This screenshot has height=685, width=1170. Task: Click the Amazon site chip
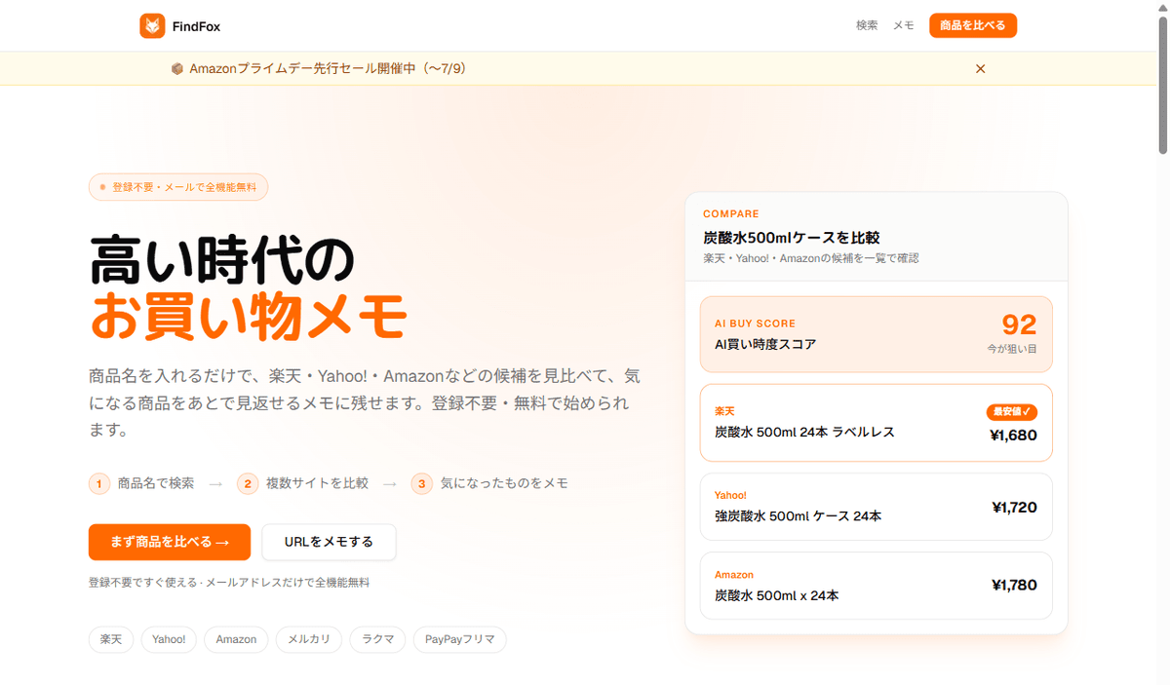click(x=236, y=639)
